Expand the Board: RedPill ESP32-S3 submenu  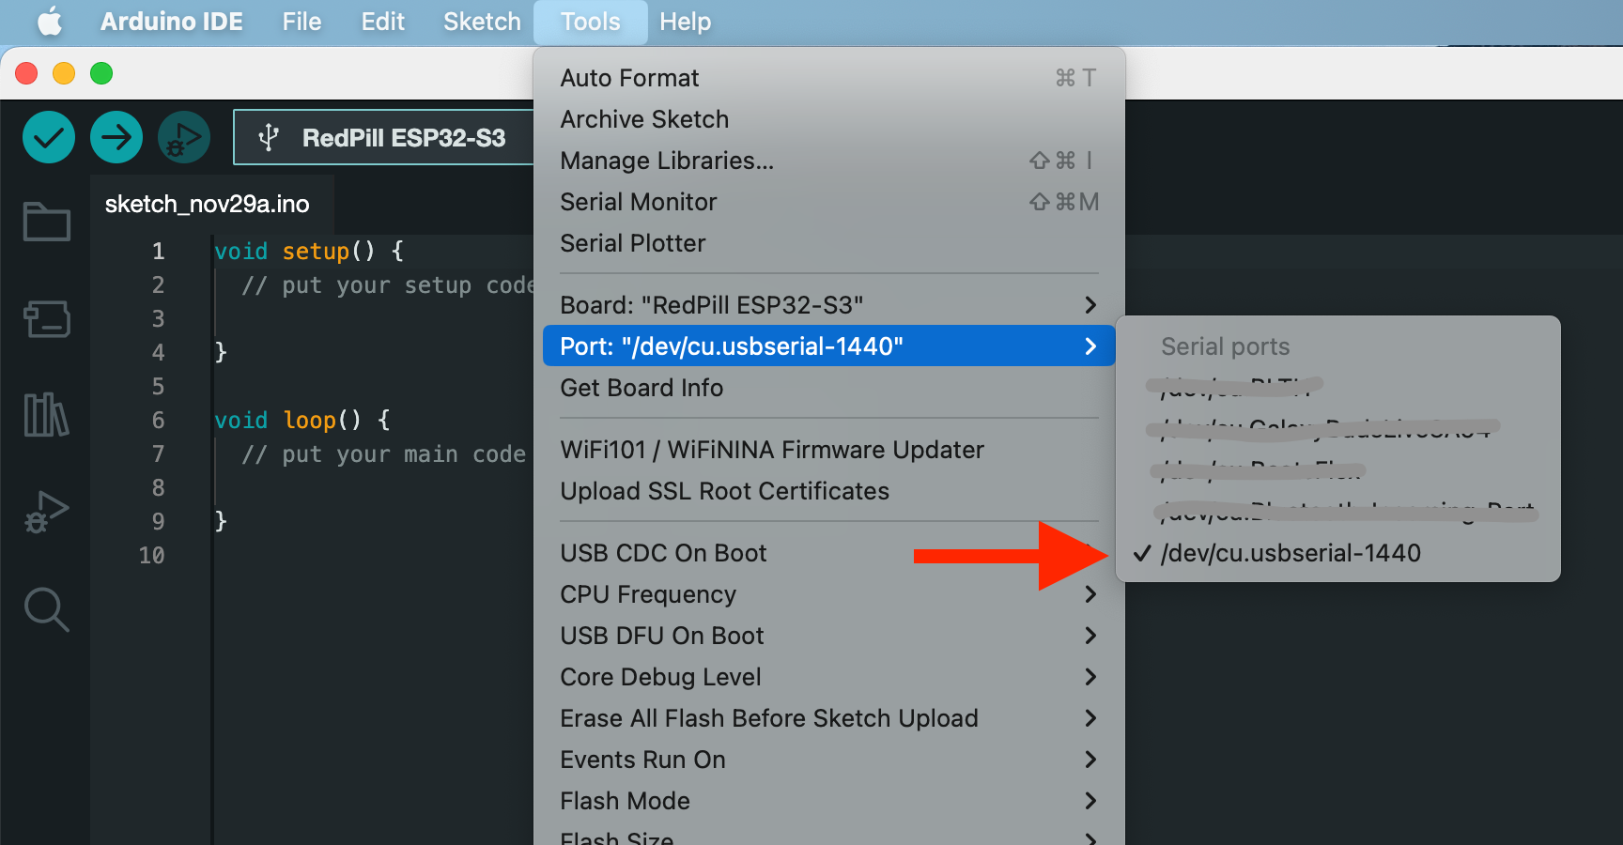click(827, 304)
